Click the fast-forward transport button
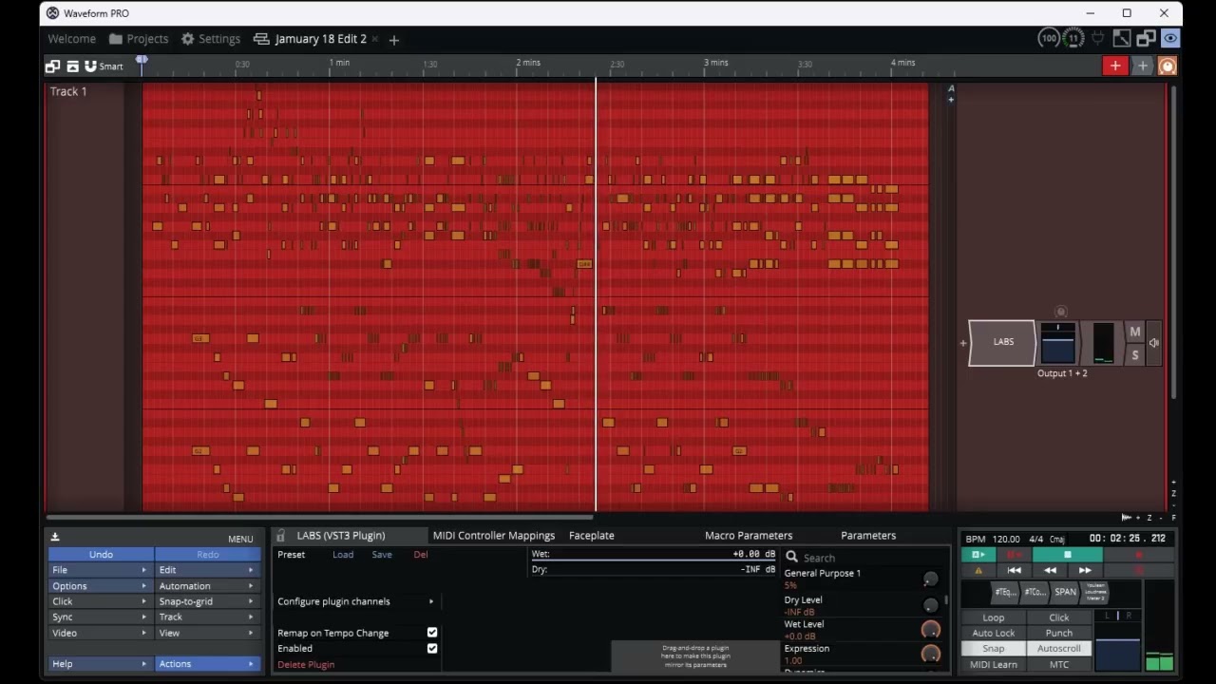The height and width of the screenshot is (684, 1216). point(1085,570)
